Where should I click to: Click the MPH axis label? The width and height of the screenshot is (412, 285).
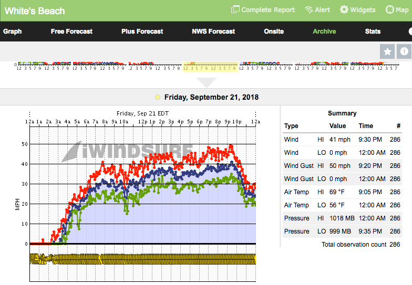[18, 205]
